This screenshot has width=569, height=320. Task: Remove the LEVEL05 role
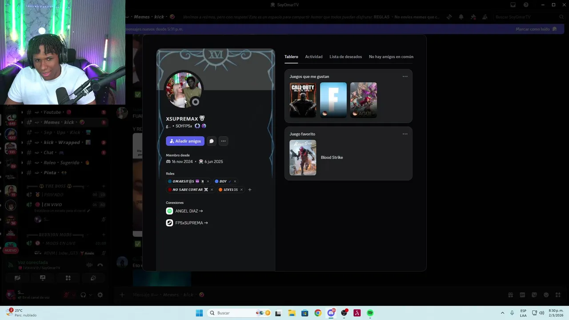(x=241, y=190)
